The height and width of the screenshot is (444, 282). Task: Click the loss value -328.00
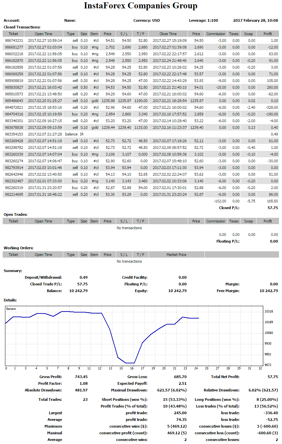click(x=272, y=107)
